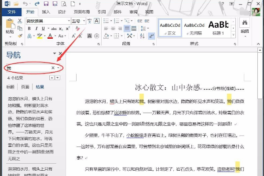Click the vertical document scrollbar up arrow
Image resolution: width=264 pixels, height=176 pixels.
[260, 50]
